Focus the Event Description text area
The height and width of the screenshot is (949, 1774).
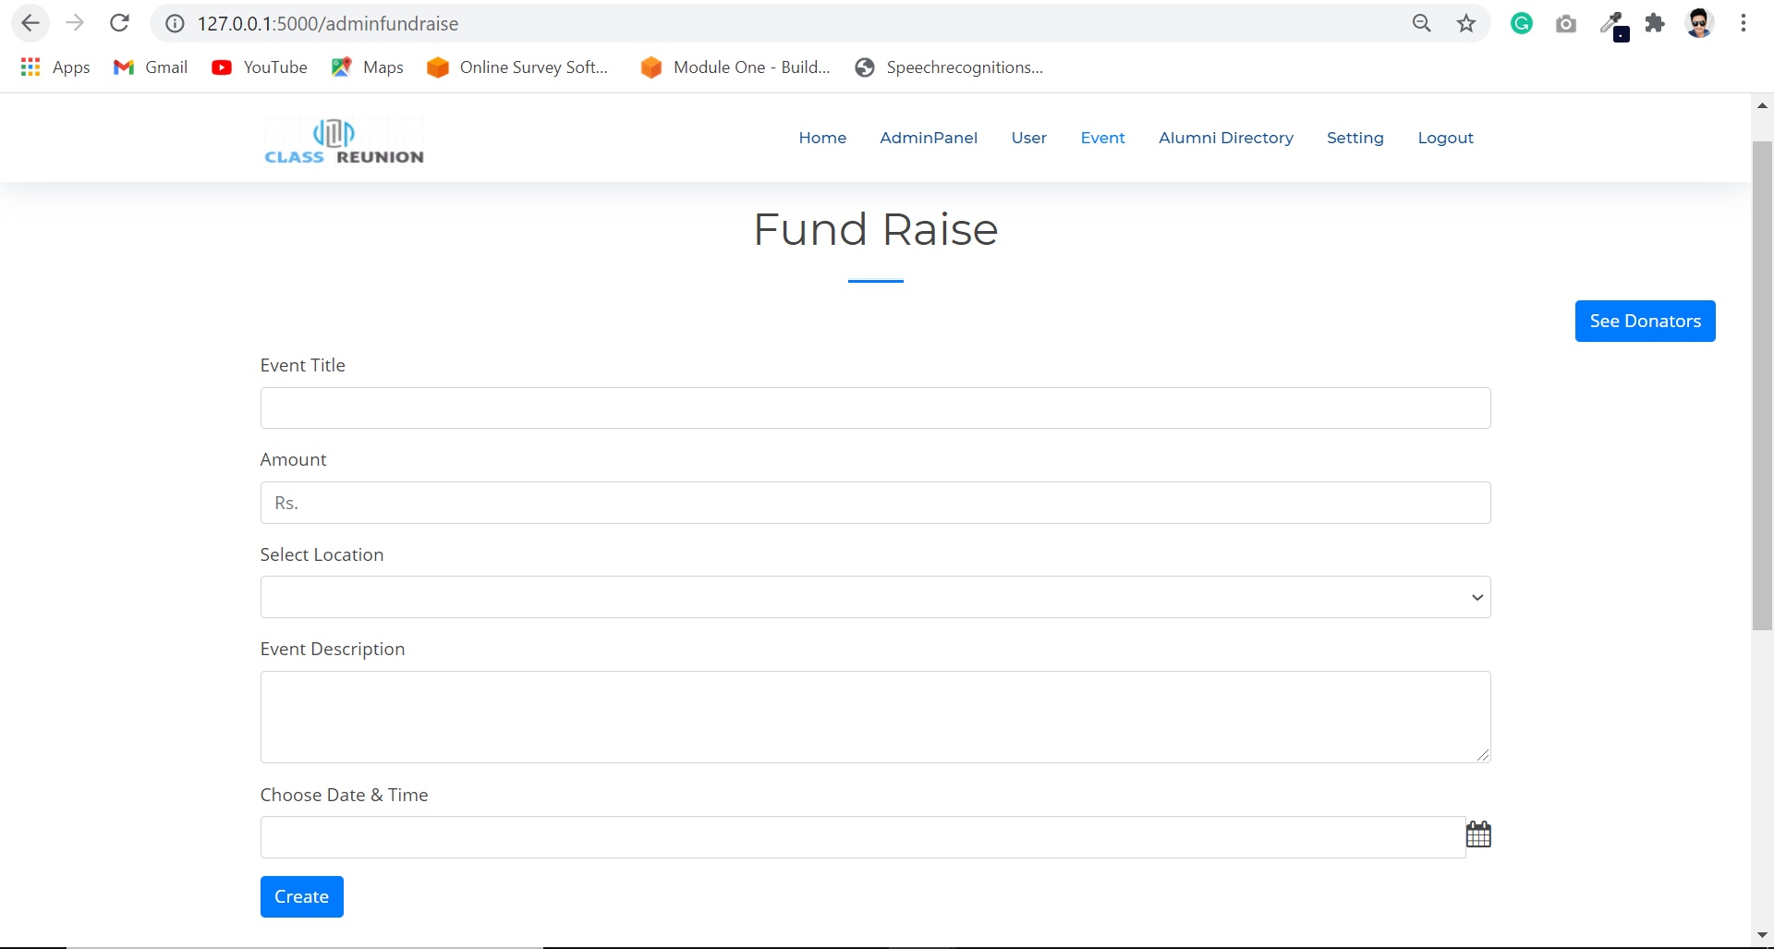click(x=875, y=717)
